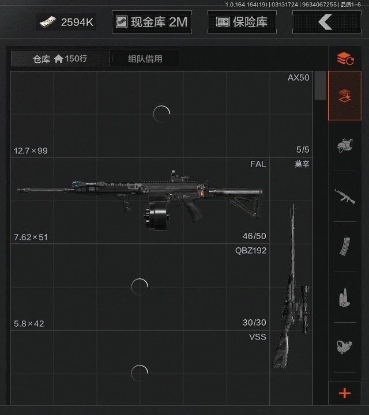Open the magazine category filter
This screenshot has width=369, height=415.
[345, 247]
